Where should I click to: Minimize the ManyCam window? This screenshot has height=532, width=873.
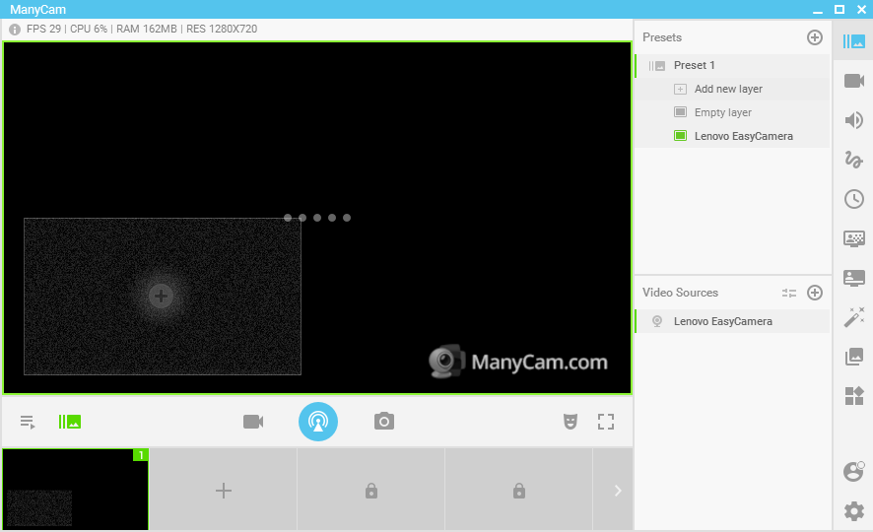pyautogui.click(x=817, y=10)
